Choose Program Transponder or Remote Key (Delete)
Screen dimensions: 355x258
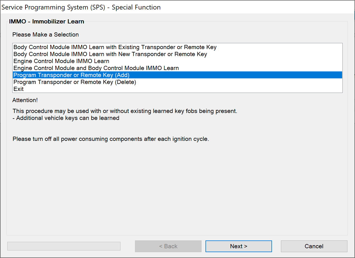75,82
